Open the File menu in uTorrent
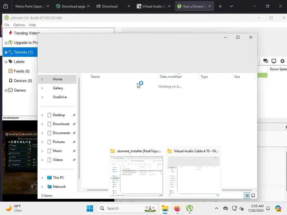Viewport: 287px width, 215px height. [x=7, y=25]
